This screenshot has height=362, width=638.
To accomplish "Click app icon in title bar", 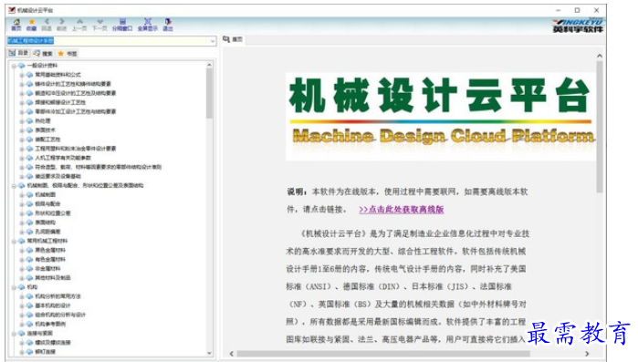I will coord(12,10).
